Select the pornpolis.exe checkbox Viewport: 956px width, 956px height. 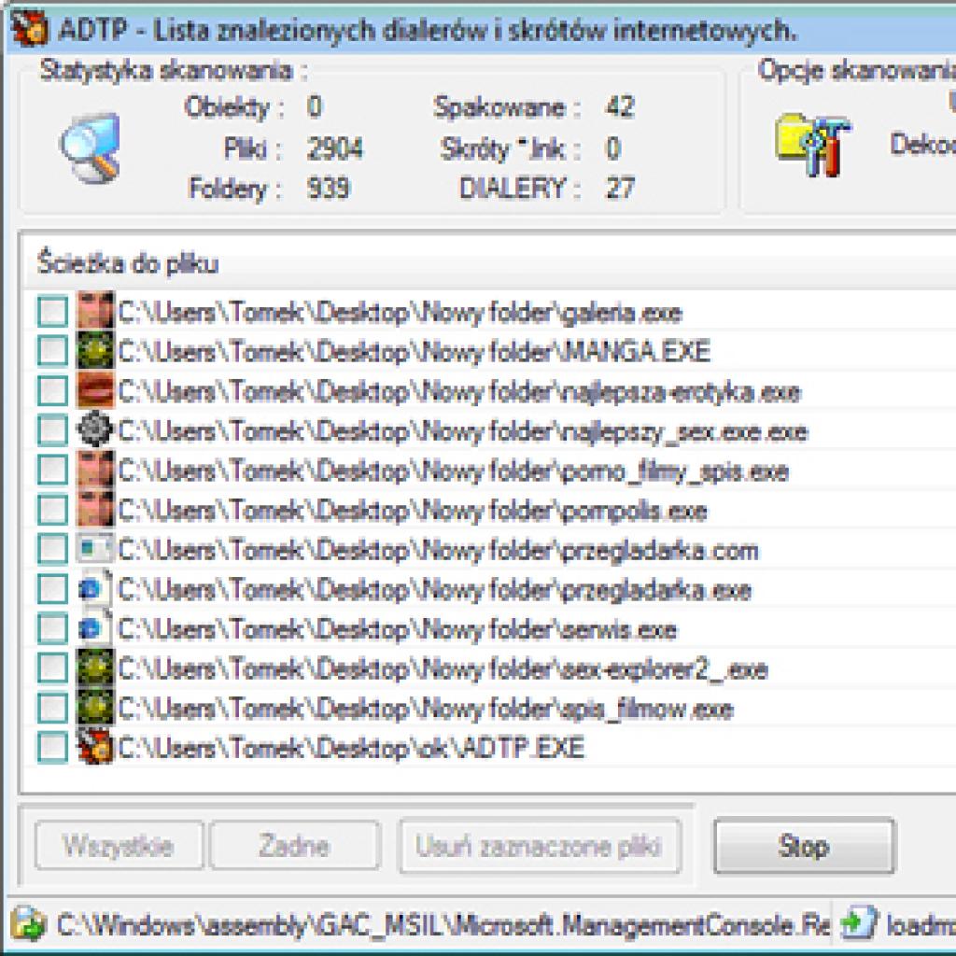[x=52, y=510]
